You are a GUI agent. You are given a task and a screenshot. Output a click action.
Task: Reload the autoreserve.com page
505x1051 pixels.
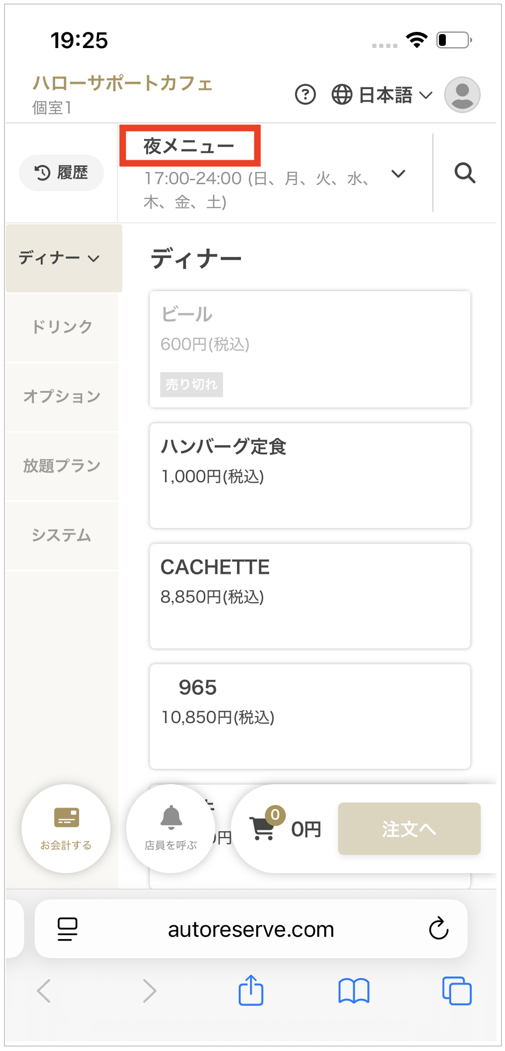tap(439, 928)
